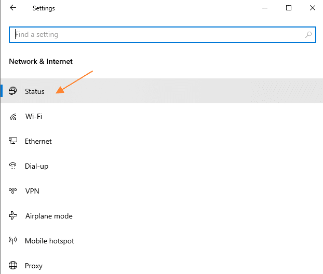Click the Proxy globe icon

coord(13,266)
